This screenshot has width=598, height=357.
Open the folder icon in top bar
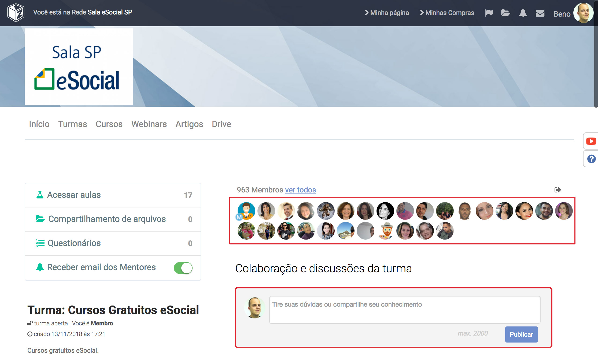point(505,13)
